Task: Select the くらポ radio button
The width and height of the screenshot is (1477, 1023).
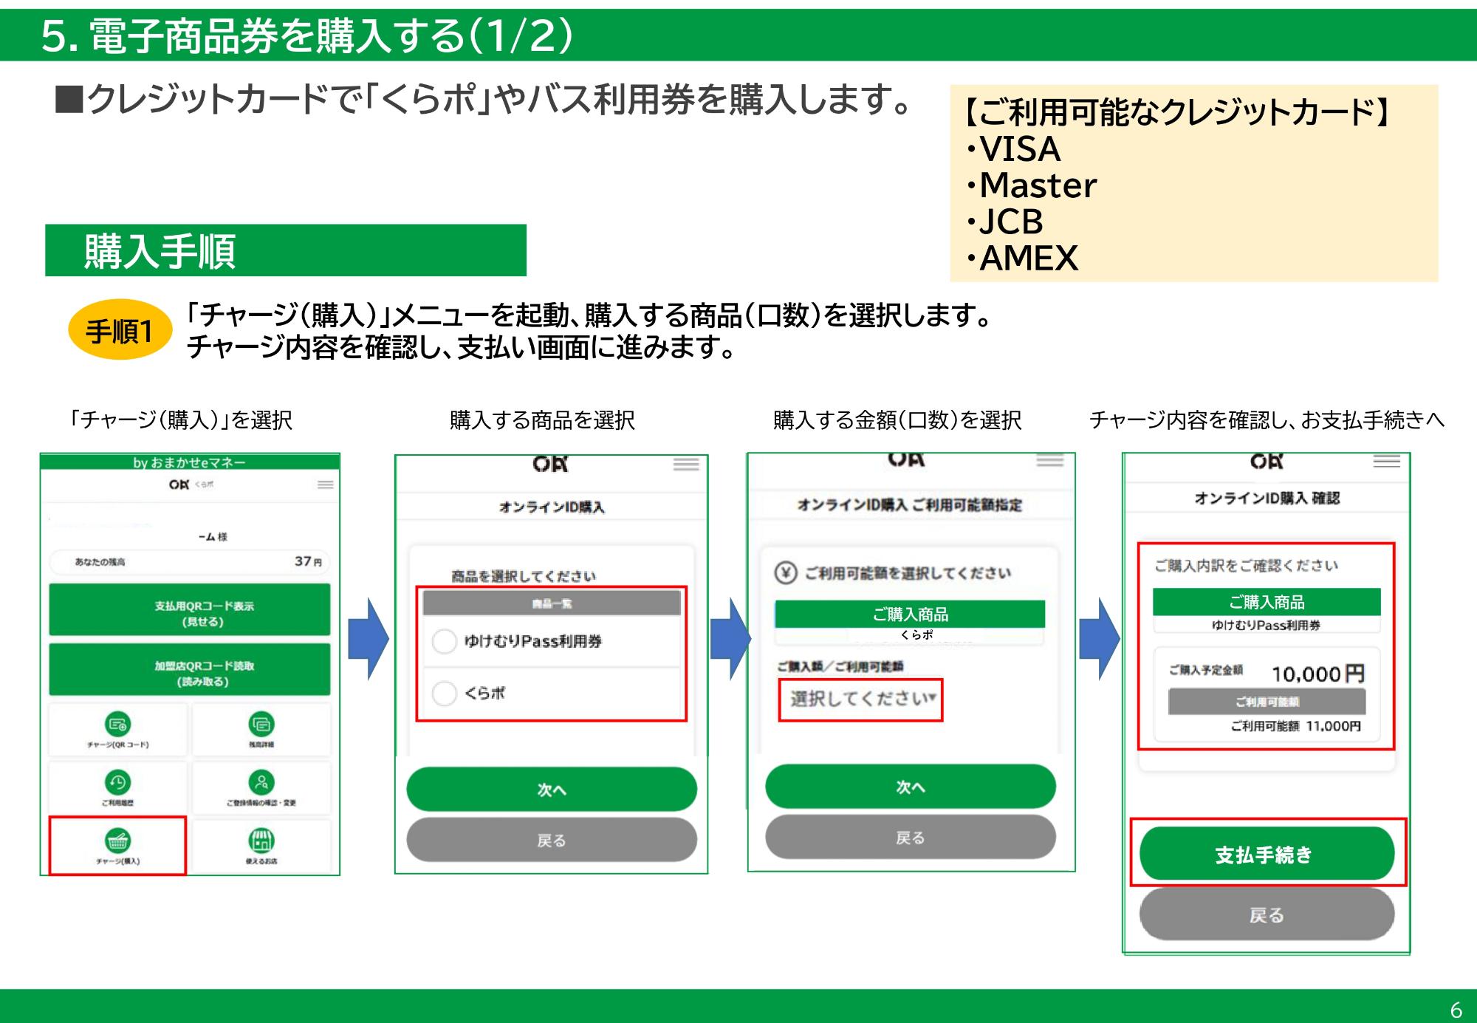Action: point(444,693)
